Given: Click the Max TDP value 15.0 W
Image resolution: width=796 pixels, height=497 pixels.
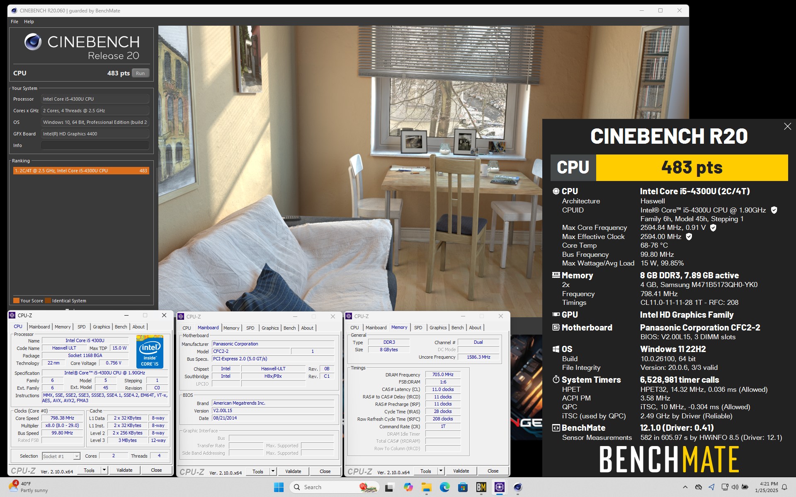Looking at the screenshot, I should 119,348.
